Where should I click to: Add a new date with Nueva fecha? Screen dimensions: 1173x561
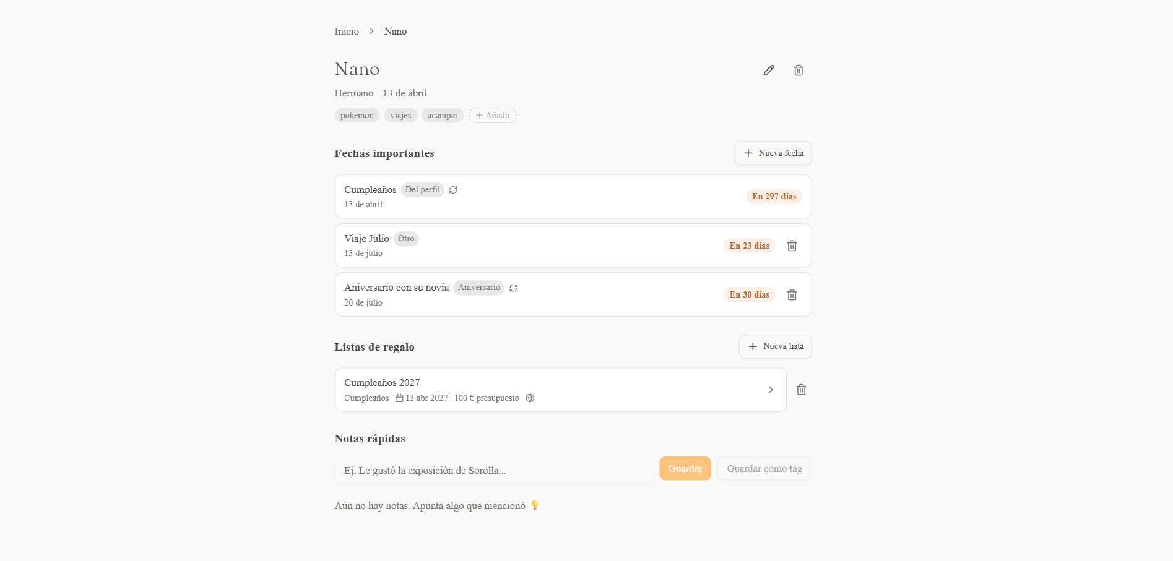pos(773,153)
